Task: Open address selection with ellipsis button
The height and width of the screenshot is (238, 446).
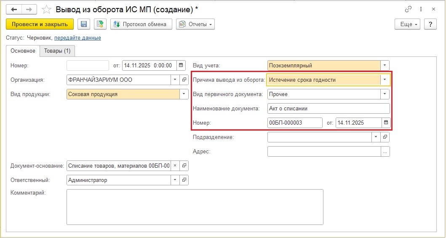Action: pyautogui.click(x=385, y=152)
